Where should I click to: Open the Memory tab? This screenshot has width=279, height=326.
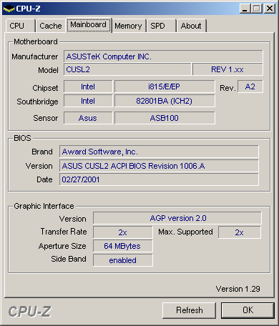coord(128,26)
